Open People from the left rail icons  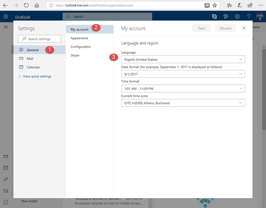click(6, 179)
